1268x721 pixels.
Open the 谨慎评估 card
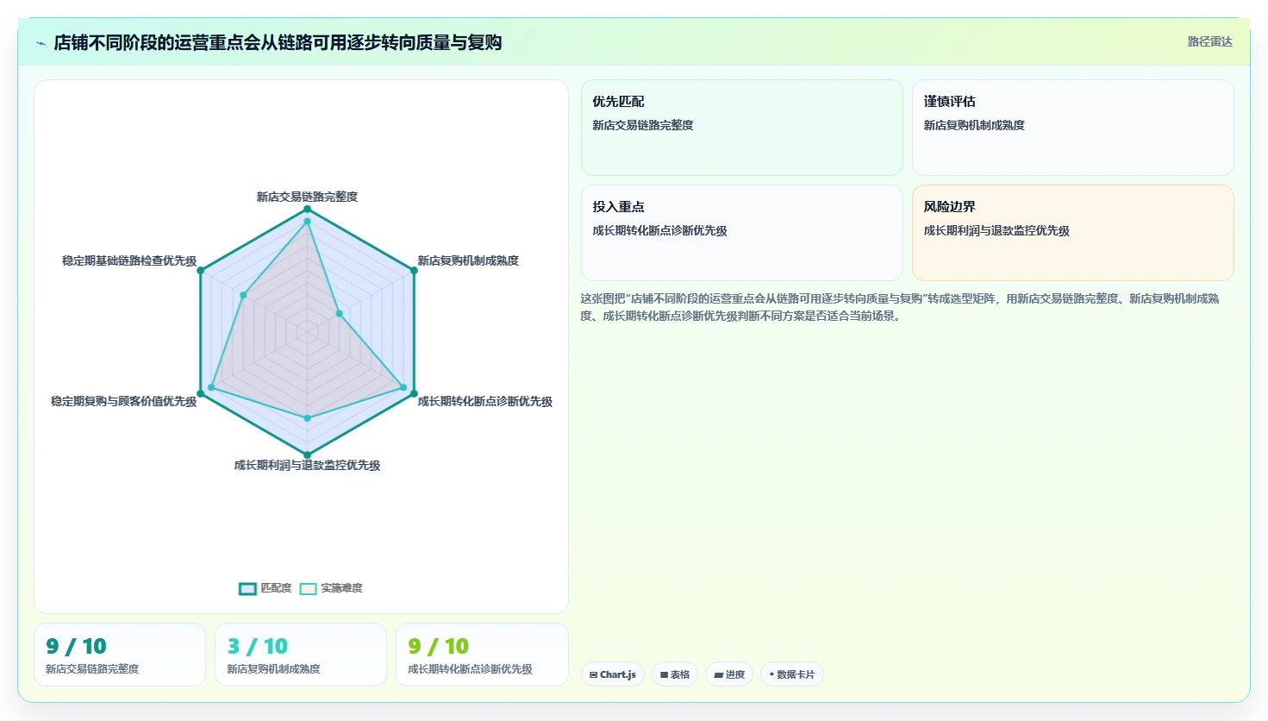click(x=1072, y=128)
